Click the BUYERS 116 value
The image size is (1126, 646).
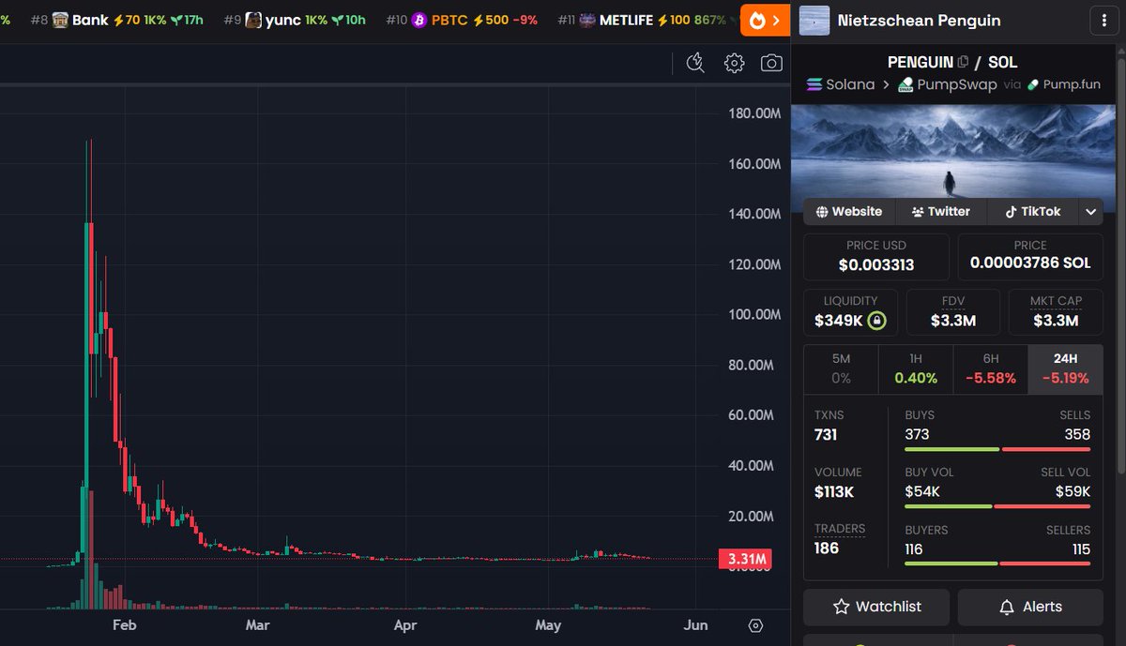coord(914,548)
